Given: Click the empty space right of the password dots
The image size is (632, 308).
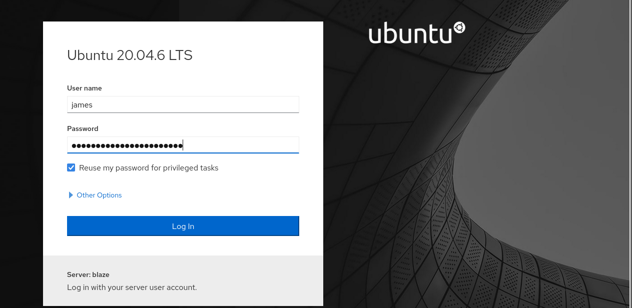Looking at the screenshot, I should pyautogui.click(x=240, y=145).
